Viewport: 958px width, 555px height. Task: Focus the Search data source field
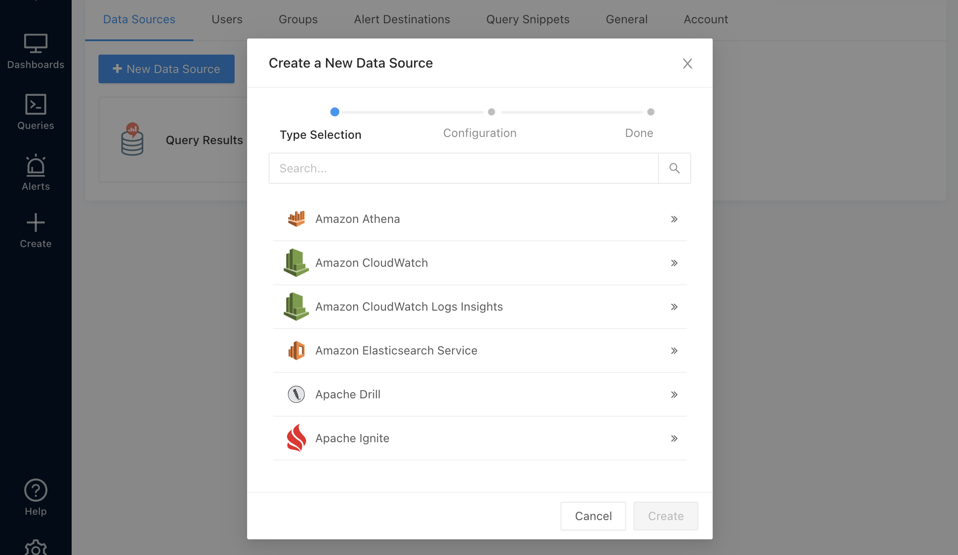coord(464,168)
